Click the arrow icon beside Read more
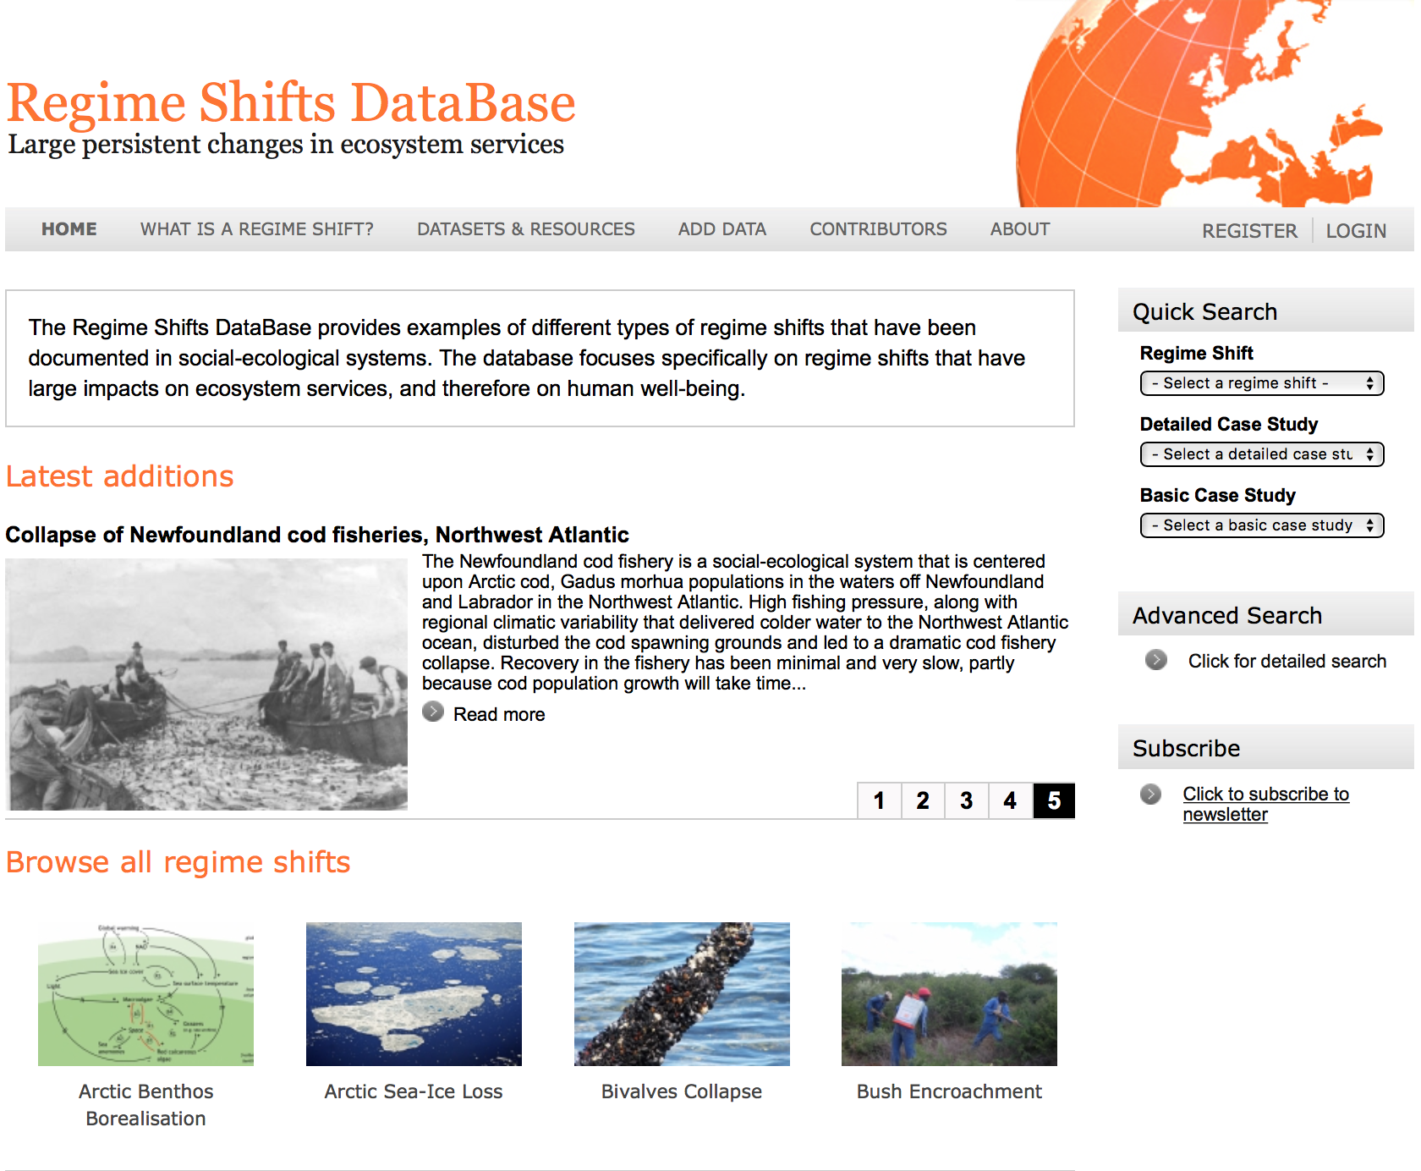This screenshot has width=1421, height=1171. click(433, 712)
